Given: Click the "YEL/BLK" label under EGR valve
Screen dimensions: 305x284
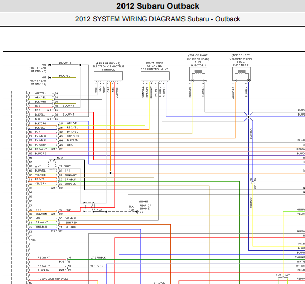Looking at the screenshot, I should tap(156, 92).
